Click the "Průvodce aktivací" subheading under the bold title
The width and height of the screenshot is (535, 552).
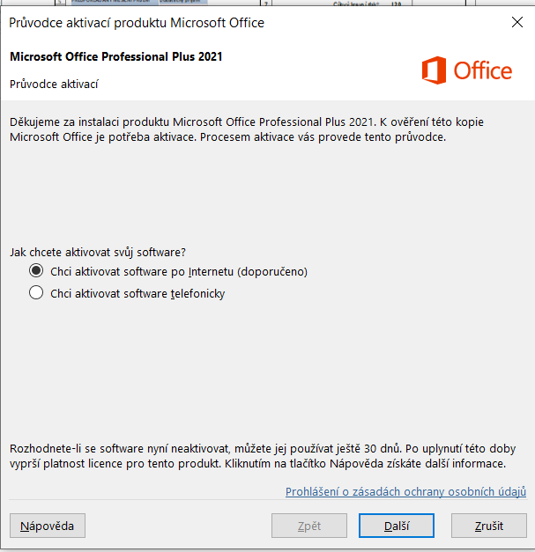click(54, 85)
